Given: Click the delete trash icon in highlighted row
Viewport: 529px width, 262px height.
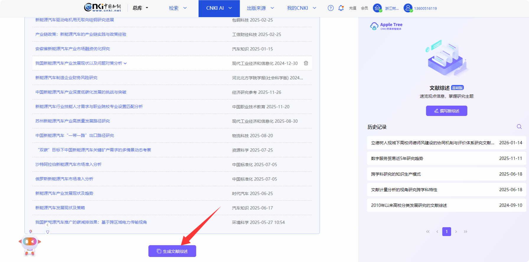Looking at the screenshot, I should [306, 63].
